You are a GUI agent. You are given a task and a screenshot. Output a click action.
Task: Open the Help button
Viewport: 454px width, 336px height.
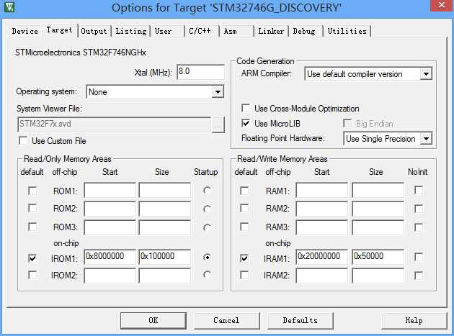414,320
